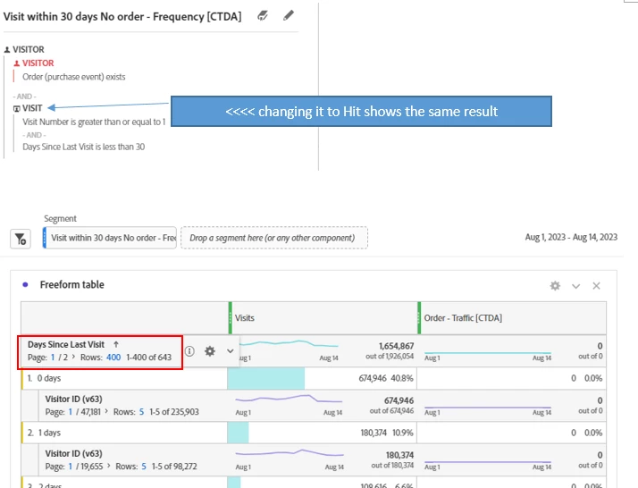This screenshot has width=638, height=488.
Task: Click the 674,946 visits value for 0 days
Action: 373,378
